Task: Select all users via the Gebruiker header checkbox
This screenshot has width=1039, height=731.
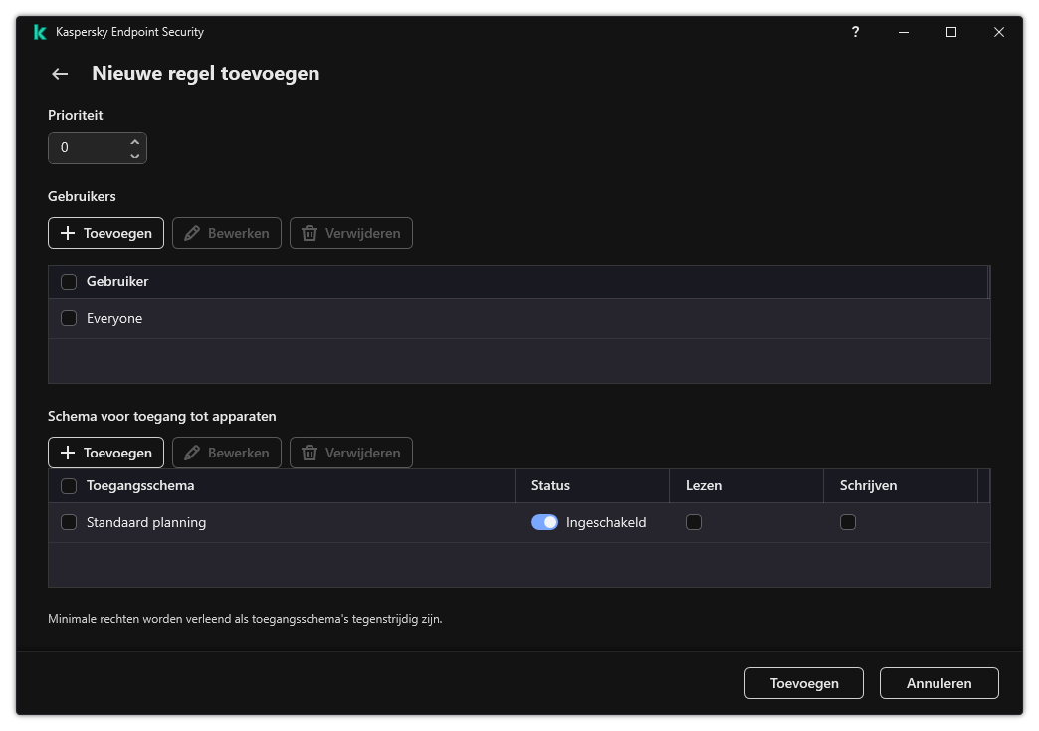Action: pos(69,281)
